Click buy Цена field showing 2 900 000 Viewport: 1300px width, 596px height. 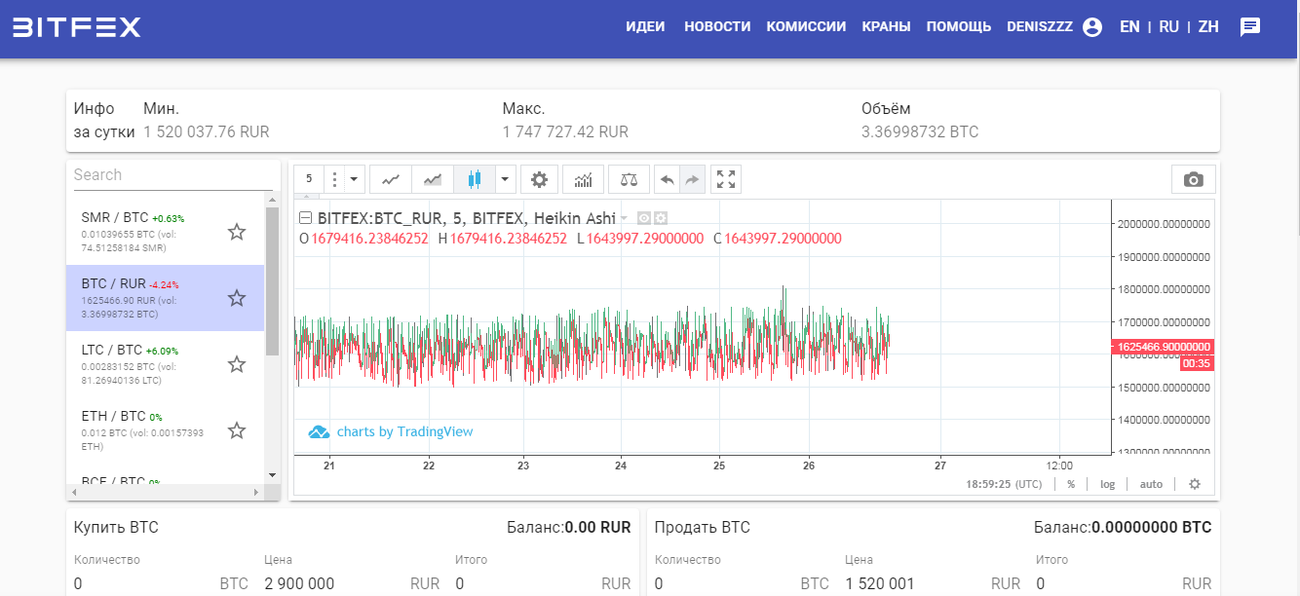[x=334, y=584]
